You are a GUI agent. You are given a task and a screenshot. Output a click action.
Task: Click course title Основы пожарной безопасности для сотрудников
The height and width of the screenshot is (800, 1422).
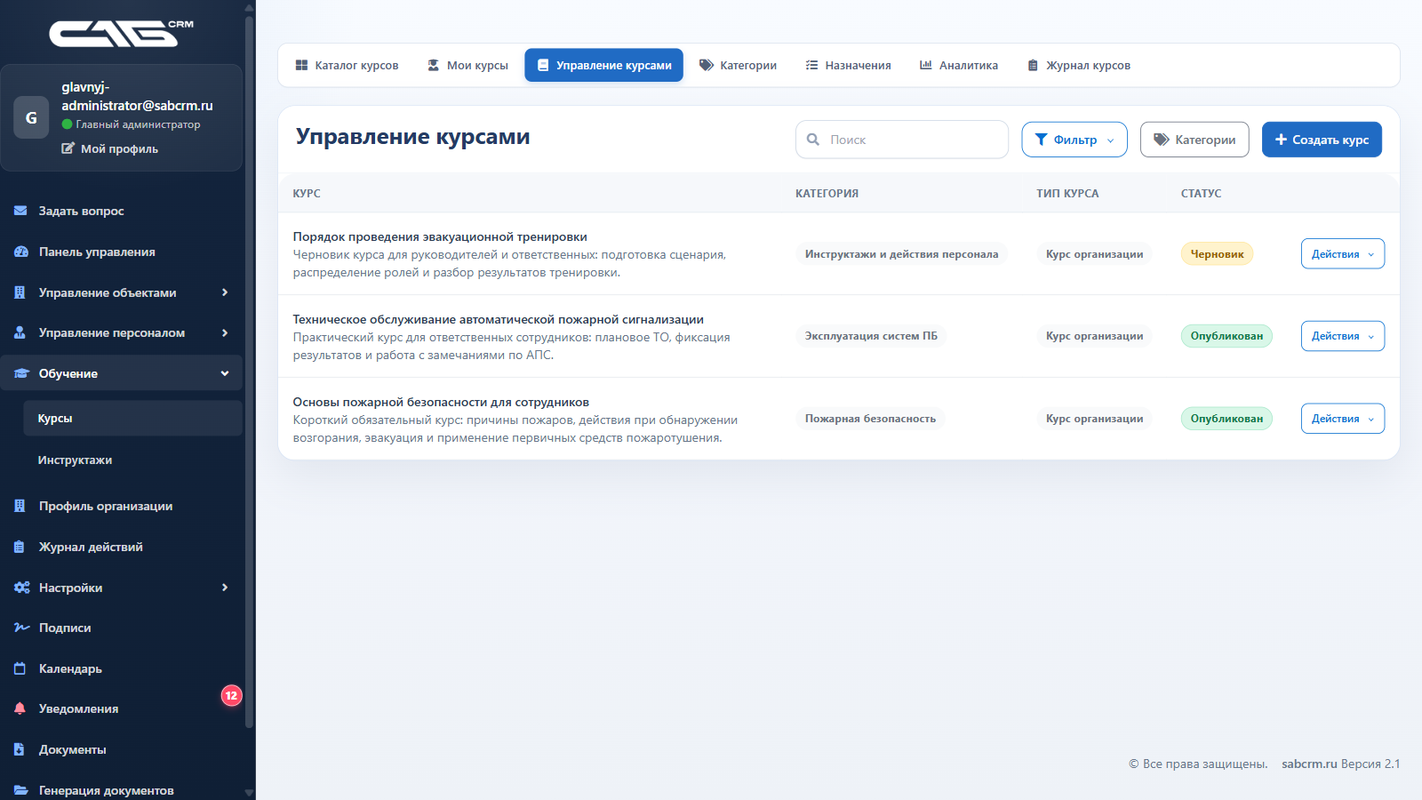coord(441,402)
